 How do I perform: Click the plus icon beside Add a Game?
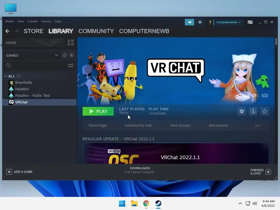tap(9, 172)
